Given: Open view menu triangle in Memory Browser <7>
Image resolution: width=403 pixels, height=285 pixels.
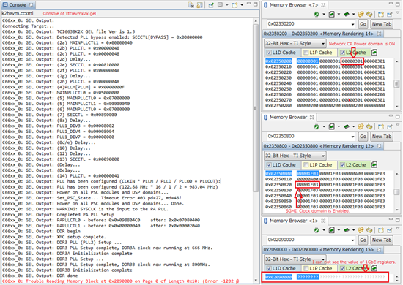Looking at the screenshot, I should 398,13.
